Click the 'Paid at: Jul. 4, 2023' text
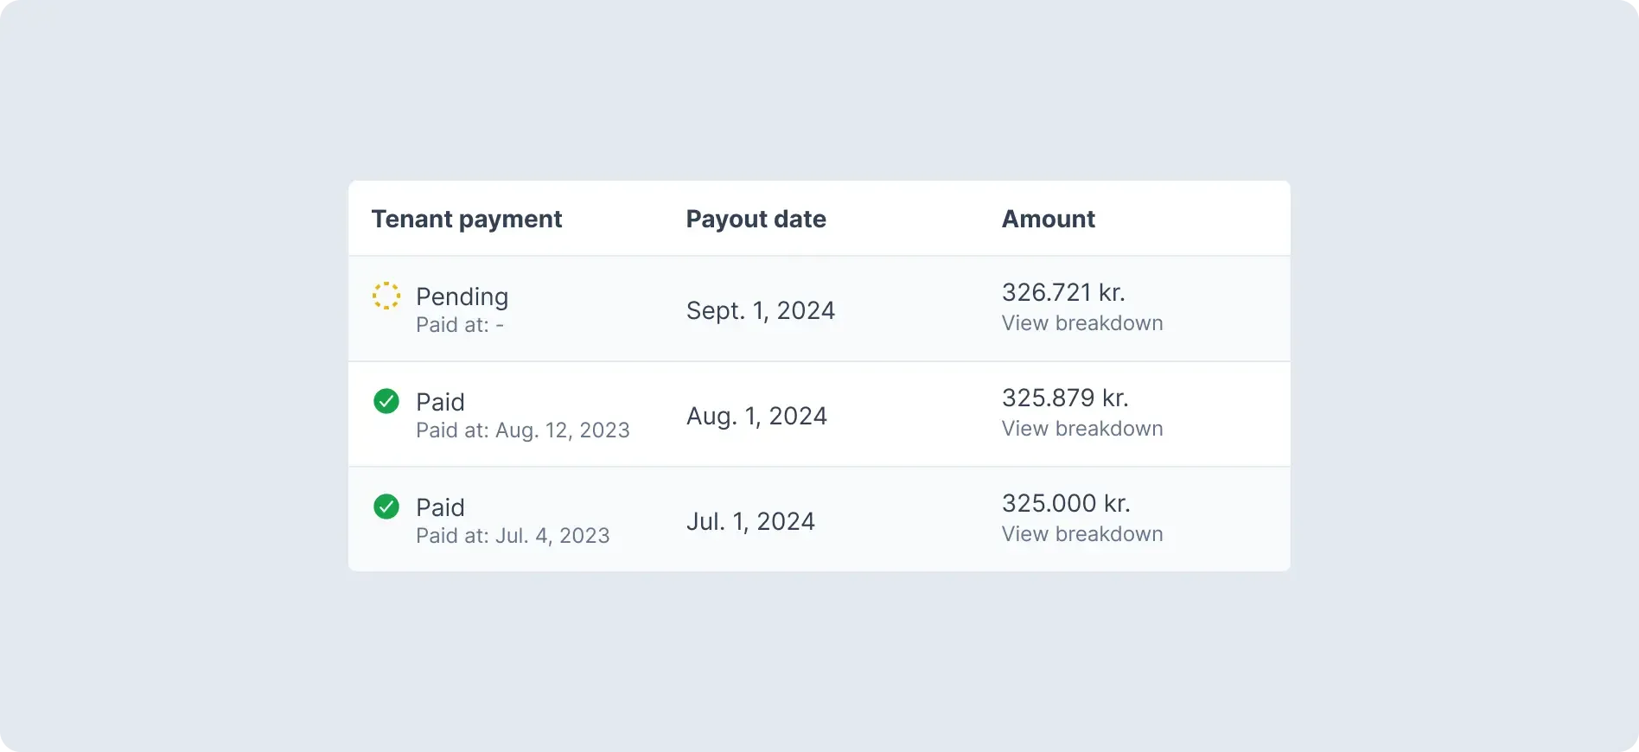The width and height of the screenshot is (1639, 752). 513,536
